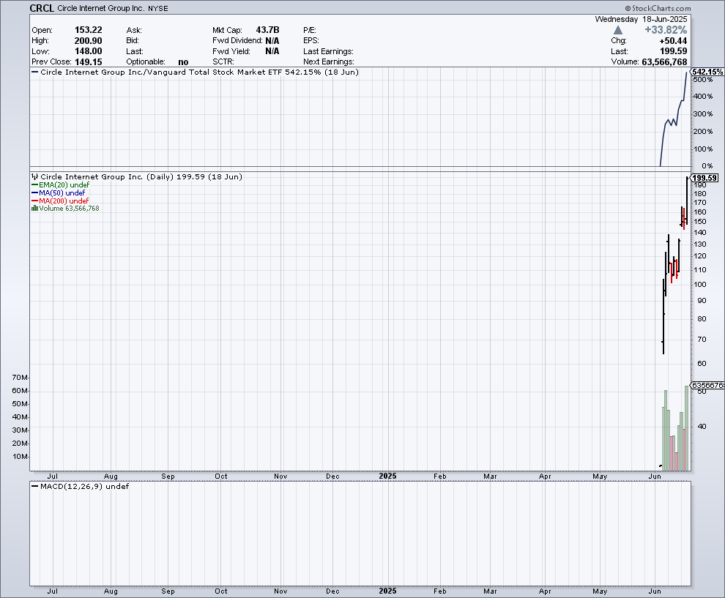Click the +33.82% percent change
Viewport: 725px width, 598px height.
(666, 30)
